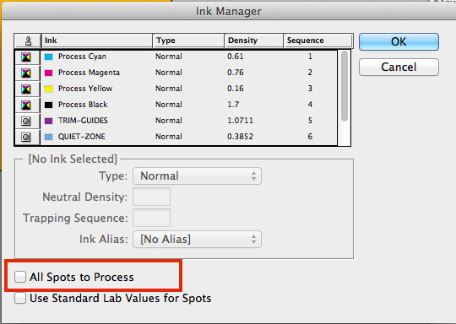The width and height of the screenshot is (456, 324).
Task: Select the Process Magenta ink name
Action: point(89,73)
